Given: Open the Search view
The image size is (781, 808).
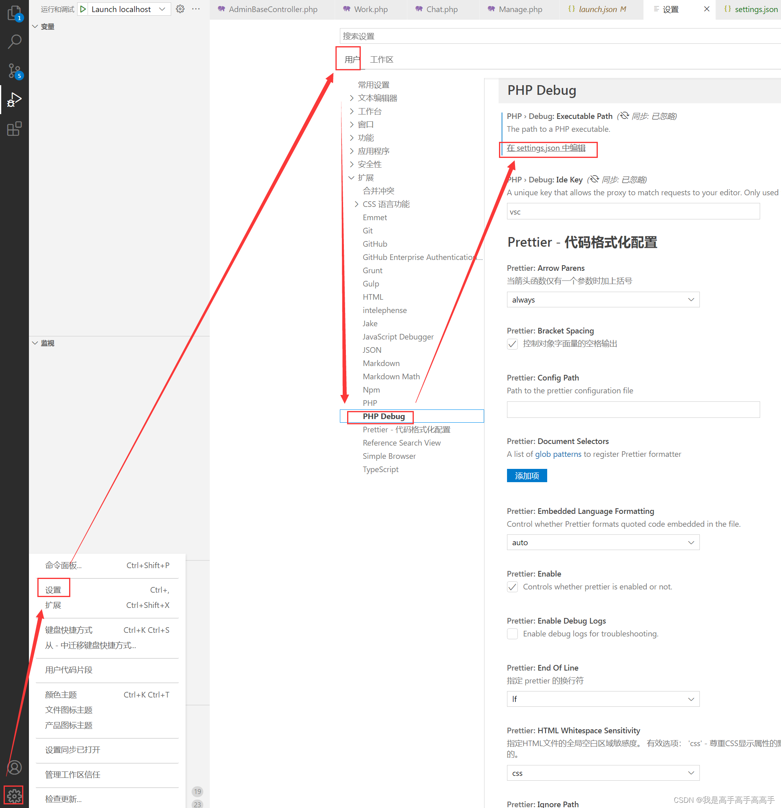Looking at the screenshot, I should click(14, 41).
